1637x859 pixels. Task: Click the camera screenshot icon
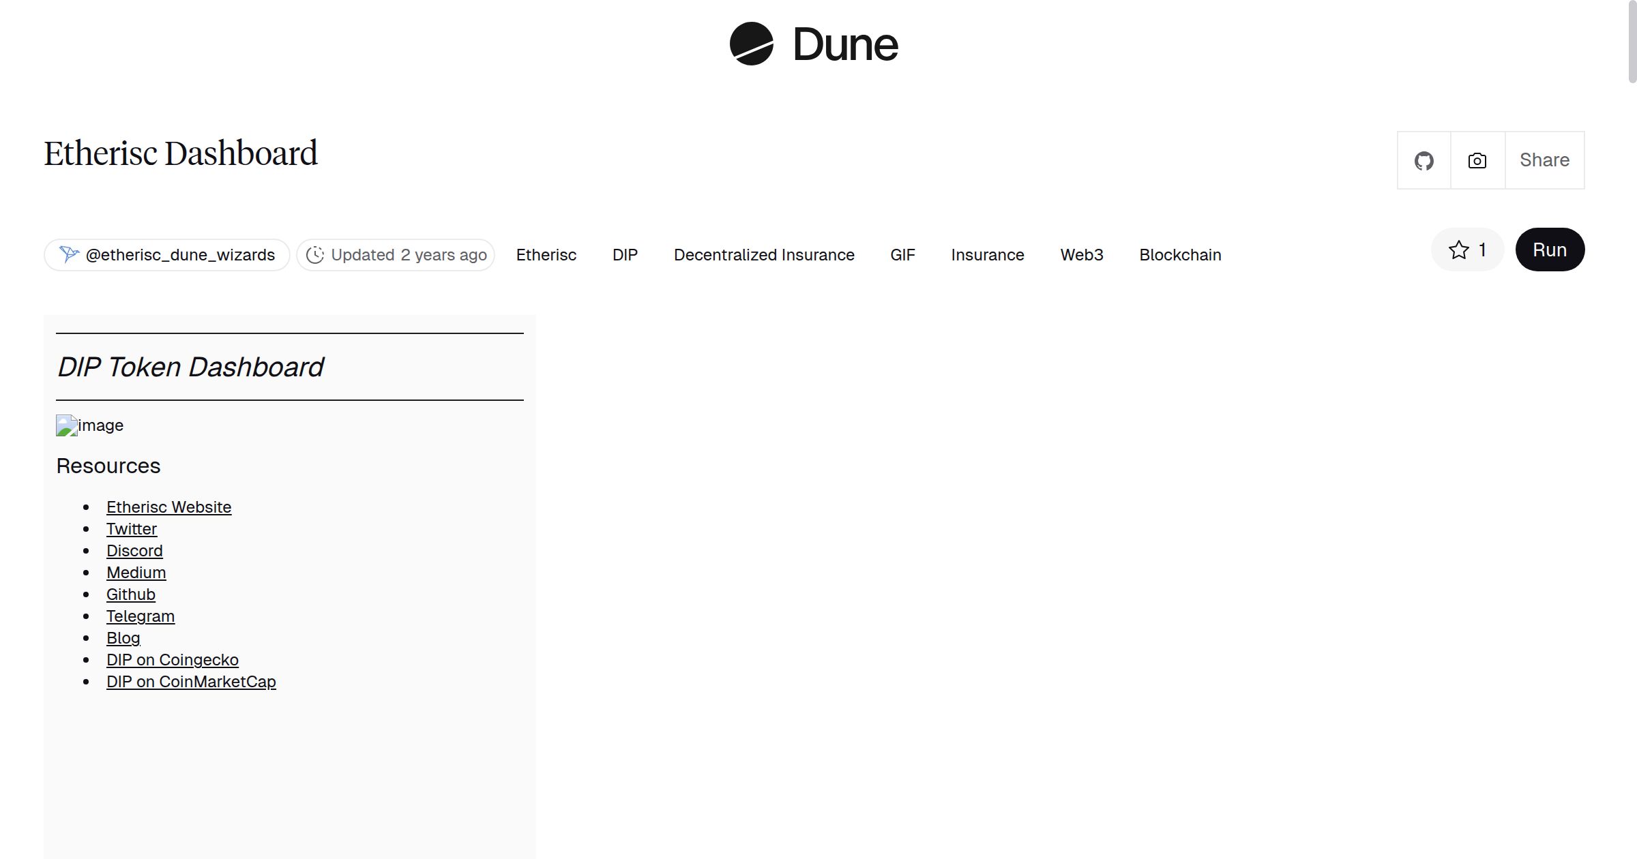click(1477, 160)
